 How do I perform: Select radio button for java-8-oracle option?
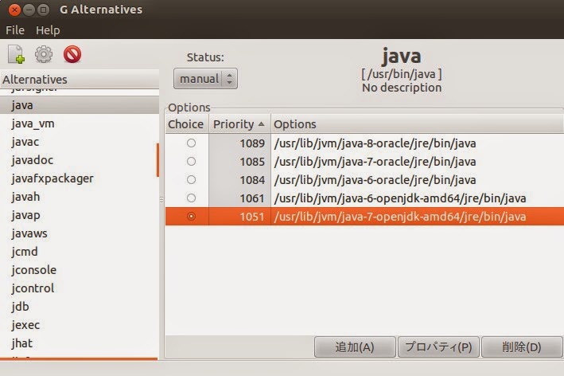(x=192, y=143)
